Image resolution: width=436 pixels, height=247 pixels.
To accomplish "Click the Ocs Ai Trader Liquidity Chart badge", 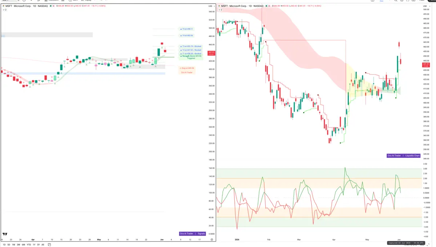I will [404, 156].
